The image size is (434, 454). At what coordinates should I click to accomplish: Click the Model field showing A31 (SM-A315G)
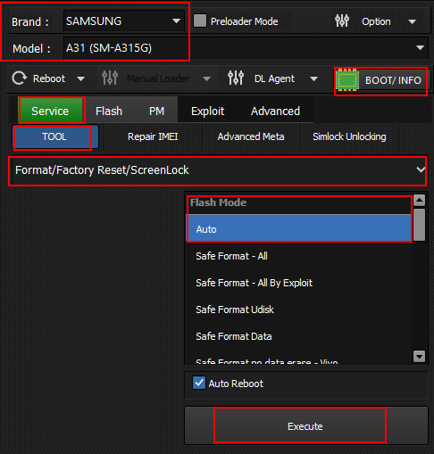(246, 48)
